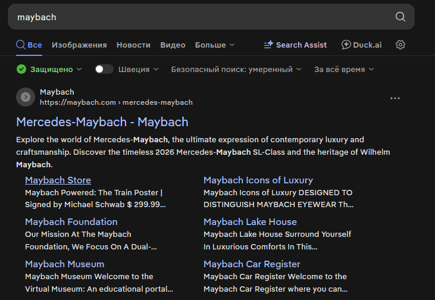Click 'Maybach Icons of Luxury DESIGNED TO' description

(x=278, y=198)
